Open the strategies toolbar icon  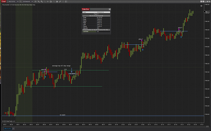(x=60, y=1)
